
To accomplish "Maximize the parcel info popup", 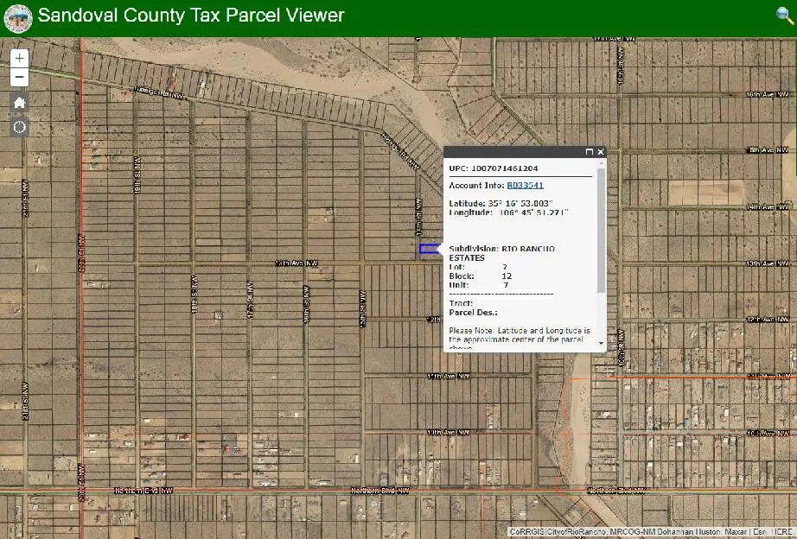I will [590, 152].
